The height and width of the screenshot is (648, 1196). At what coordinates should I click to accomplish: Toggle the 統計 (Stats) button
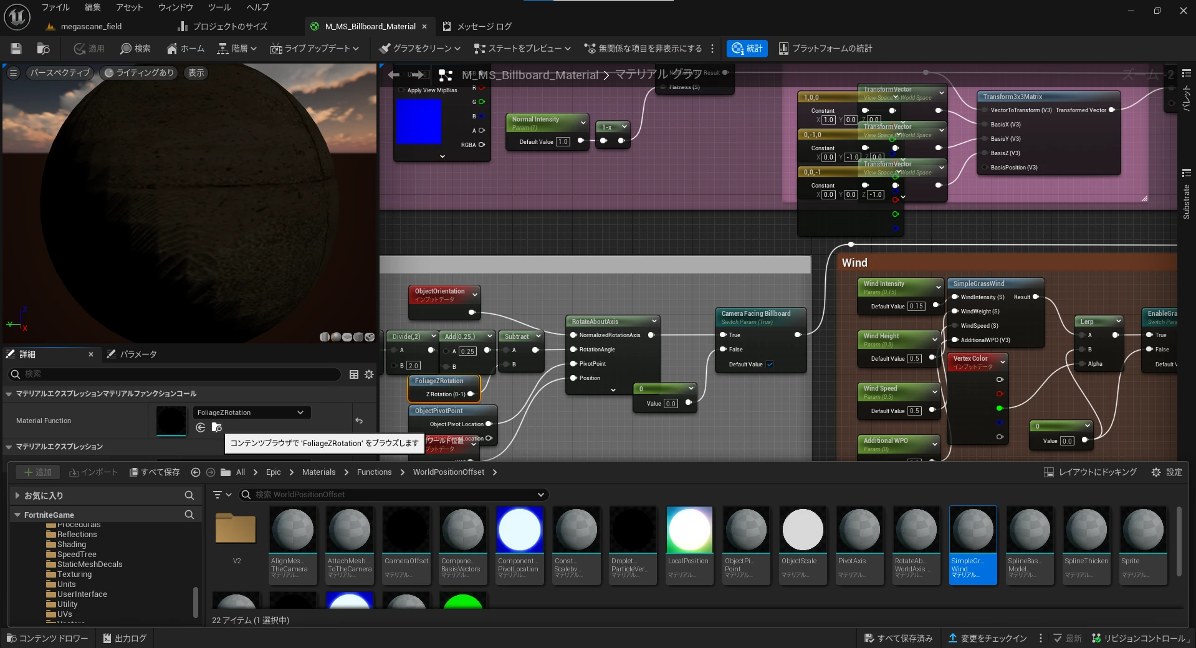click(747, 49)
